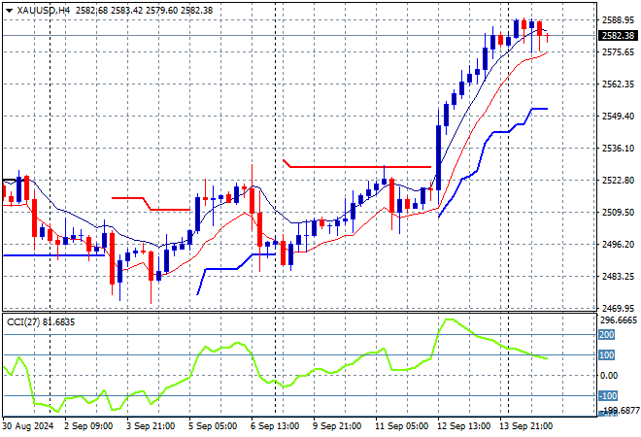Click the green CCI indicator peak line
This screenshot has width=641, height=437.
click(449, 319)
